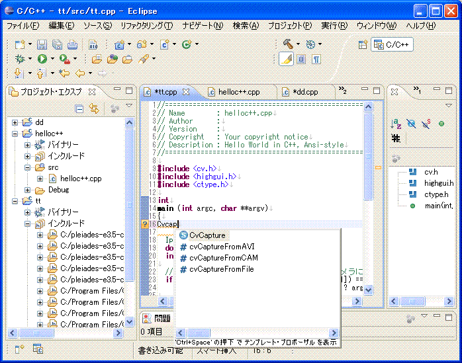
Task: Switch to helloc++.cpp editor tab
Action: pos(239,92)
